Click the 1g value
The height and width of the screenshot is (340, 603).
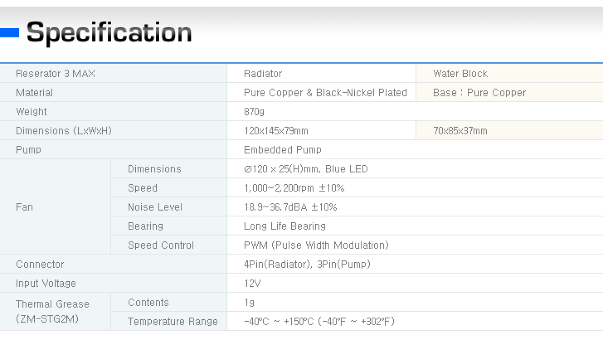click(x=249, y=302)
